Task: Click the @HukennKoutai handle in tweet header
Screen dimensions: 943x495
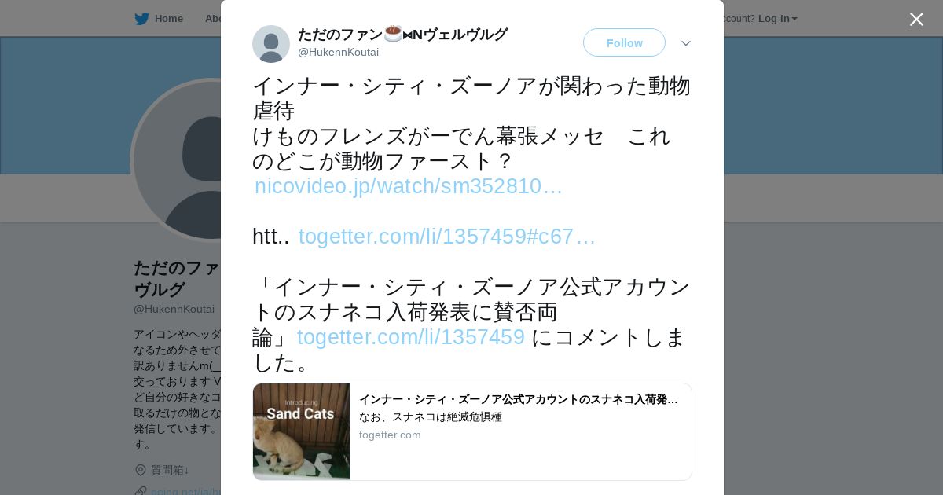Action: (338, 53)
